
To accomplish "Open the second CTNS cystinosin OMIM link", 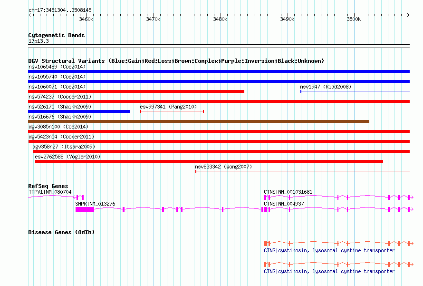I will click(x=329, y=271).
